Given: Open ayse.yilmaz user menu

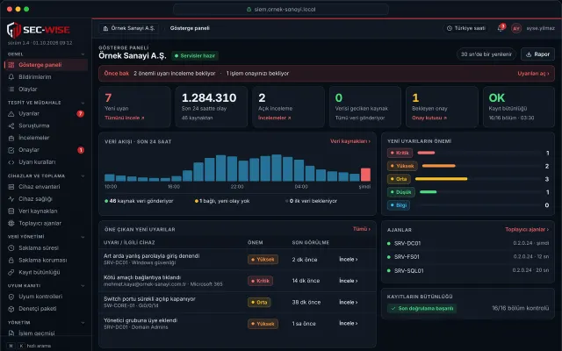Looking at the screenshot, I should (540, 28).
